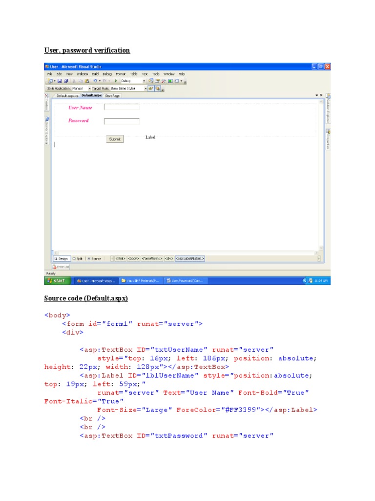Click the Save All toolbar icon

[65, 81]
